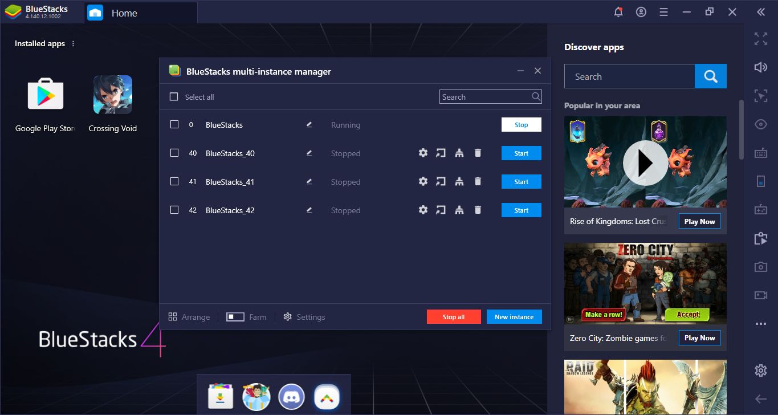This screenshot has width=778, height=415.
Task: Toggle the Farm mode switch
Action: [x=235, y=317]
